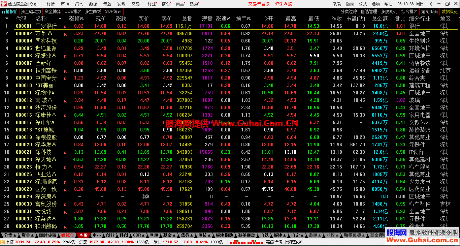Open the 行情 menu

51,4
